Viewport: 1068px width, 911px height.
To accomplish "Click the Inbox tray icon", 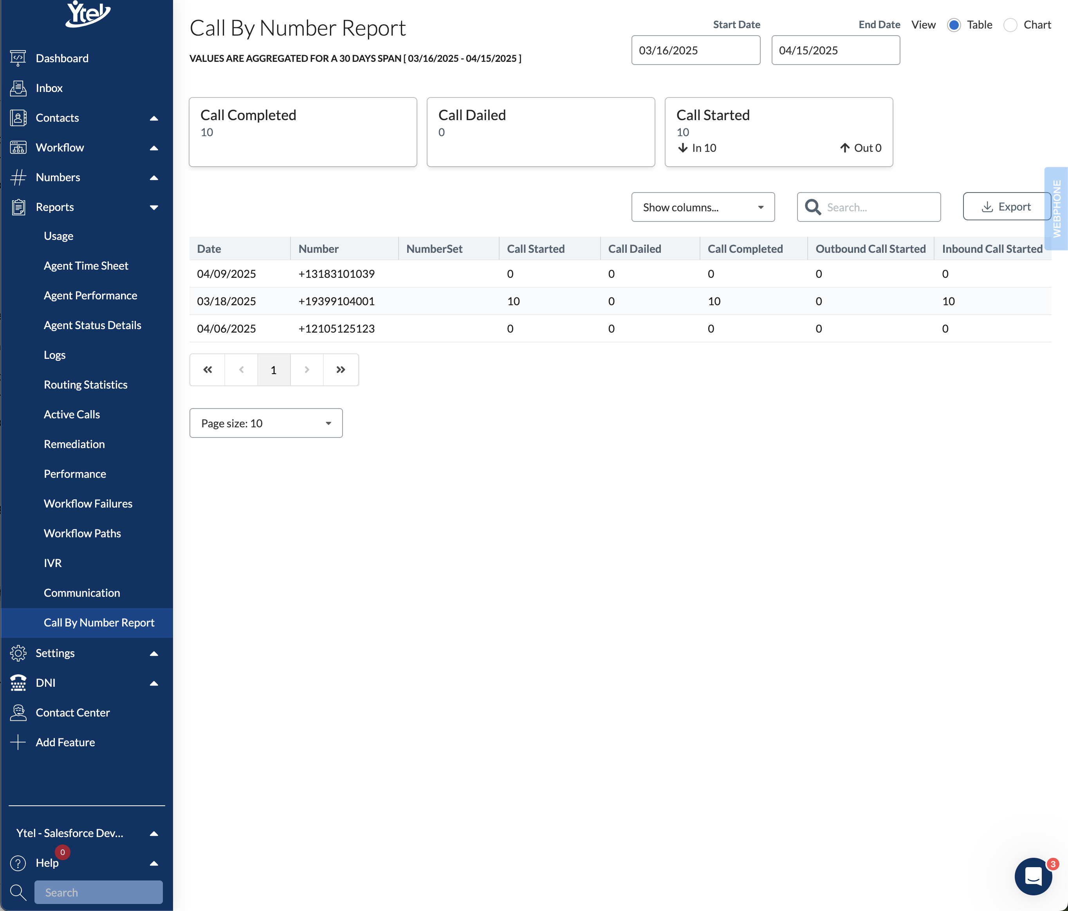I will coord(18,88).
